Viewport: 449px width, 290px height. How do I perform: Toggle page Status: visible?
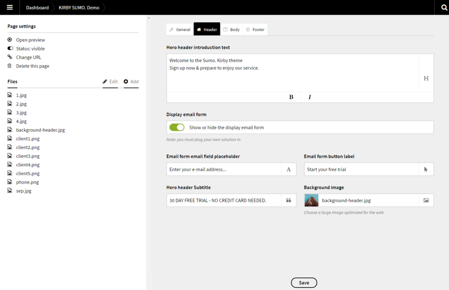point(10,49)
